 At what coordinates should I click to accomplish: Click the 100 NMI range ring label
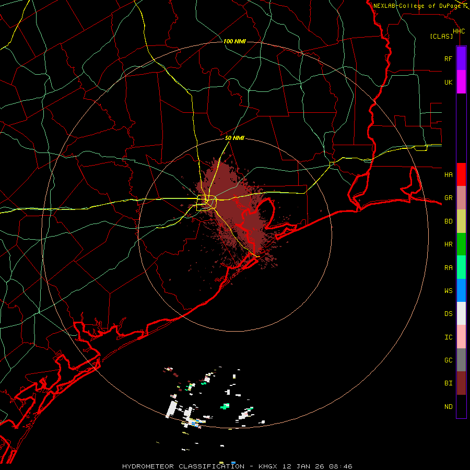[x=234, y=41]
